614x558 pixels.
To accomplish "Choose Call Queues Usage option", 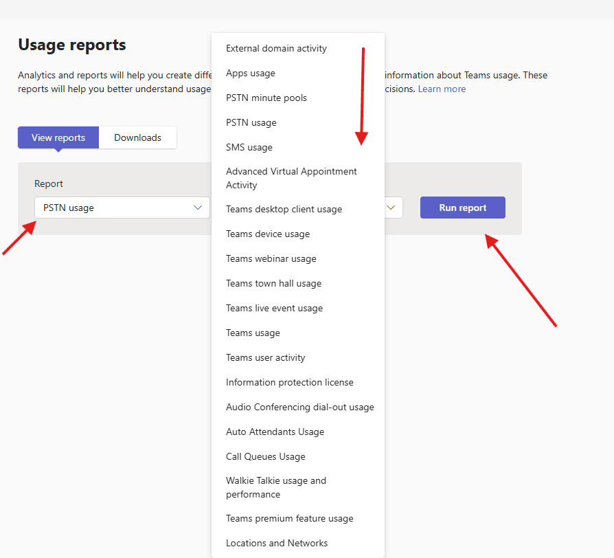I will [x=266, y=457].
